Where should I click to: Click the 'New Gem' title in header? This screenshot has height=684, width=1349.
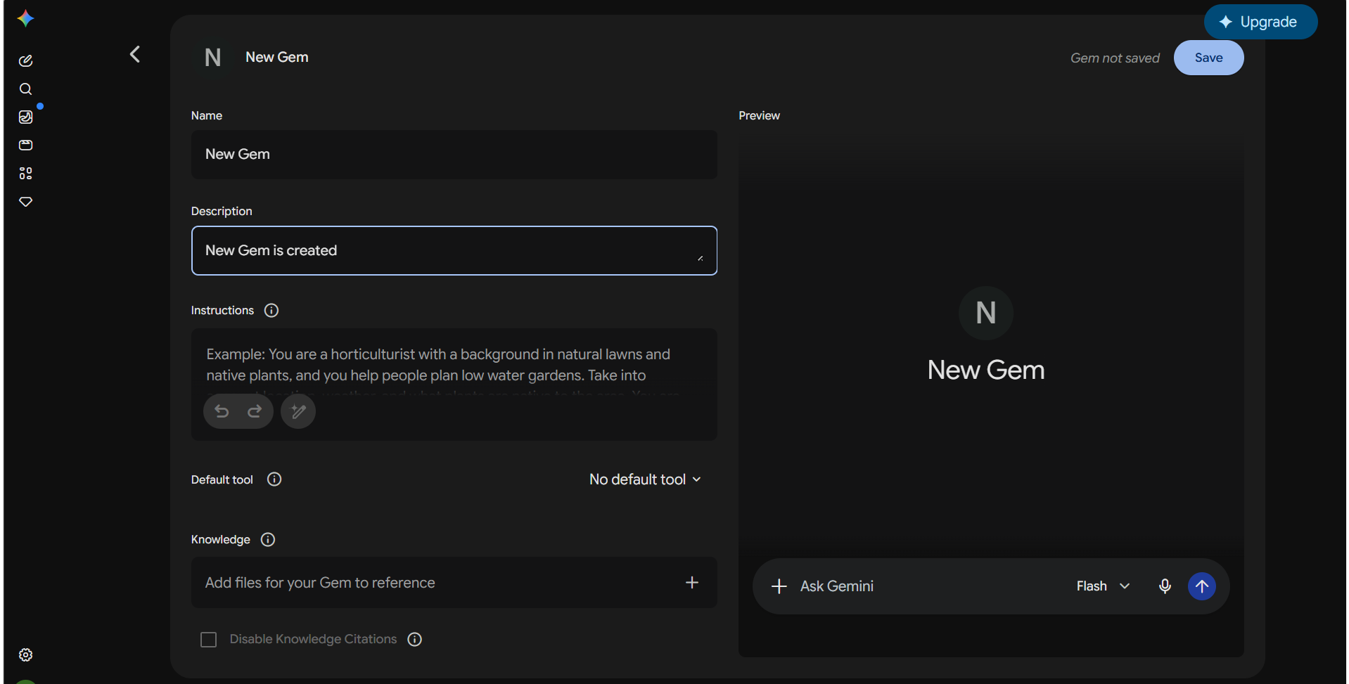(277, 58)
